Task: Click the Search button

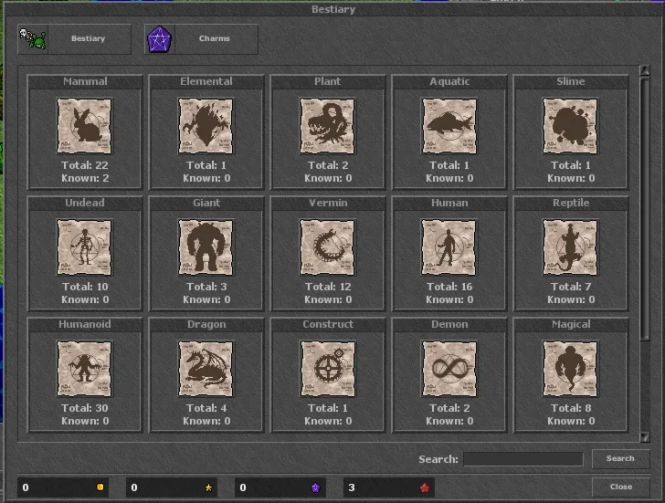Action: tap(620, 458)
